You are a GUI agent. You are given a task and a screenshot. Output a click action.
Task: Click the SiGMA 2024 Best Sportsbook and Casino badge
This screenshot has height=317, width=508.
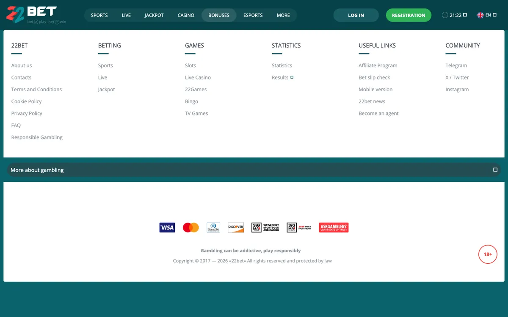click(x=265, y=228)
